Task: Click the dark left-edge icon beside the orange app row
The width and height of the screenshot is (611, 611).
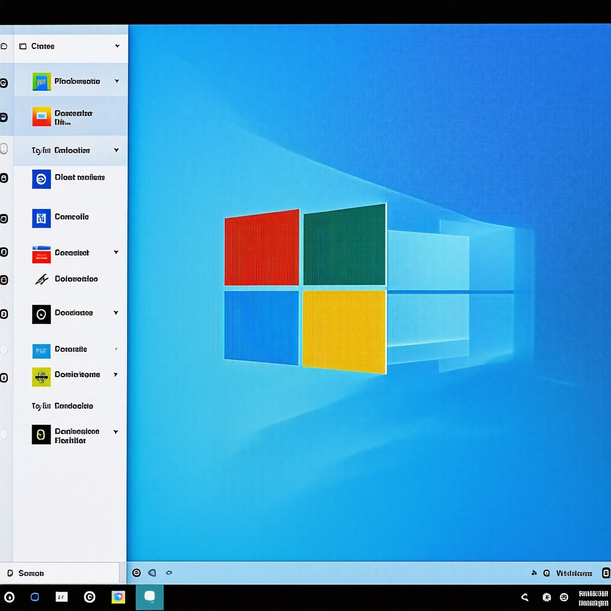Action: click(4, 118)
